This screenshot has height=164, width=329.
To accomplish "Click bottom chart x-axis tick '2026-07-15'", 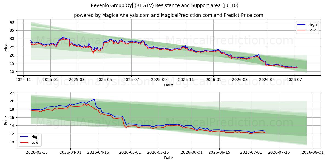I will coord(279,153).
